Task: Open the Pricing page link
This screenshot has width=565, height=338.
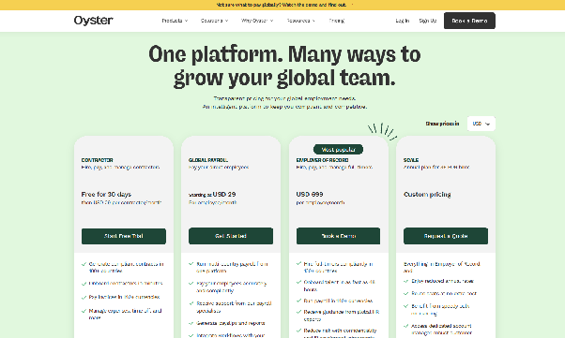Action: [337, 21]
